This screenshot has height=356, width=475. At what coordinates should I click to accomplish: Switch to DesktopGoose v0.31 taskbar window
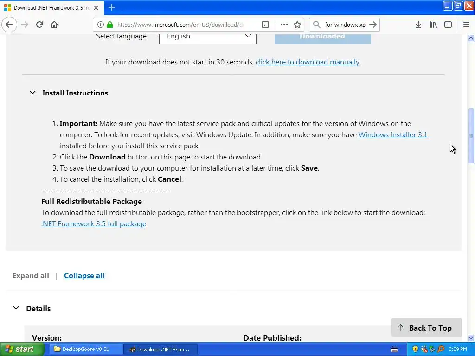click(85, 350)
